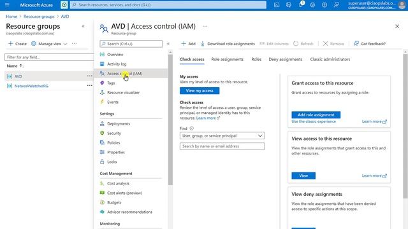Click the global search resources field
The height and width of the screenshot is (229, 408).
pos(168,4)
